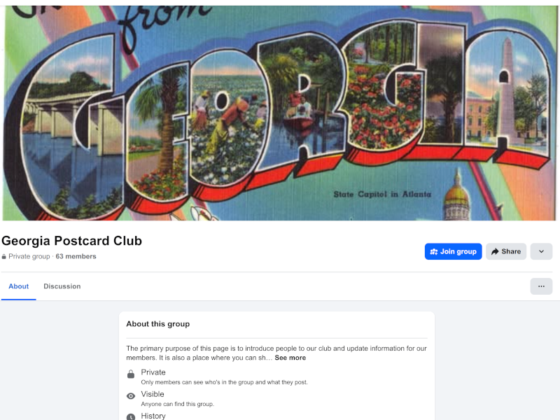Click the Private heading in About section
The image size is (560, 420).
(153, 372)
